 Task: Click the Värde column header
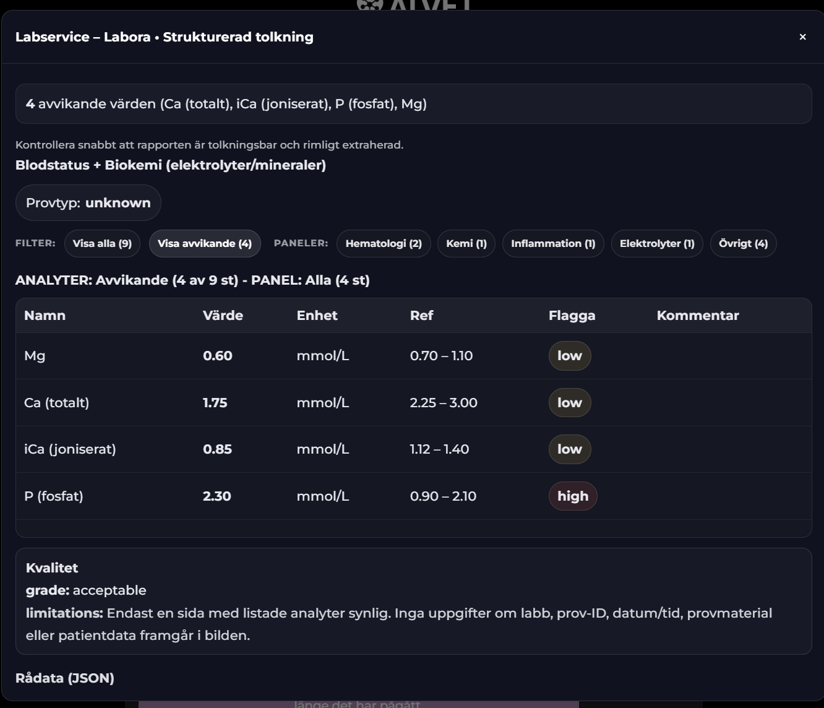(x=223, y=316)
